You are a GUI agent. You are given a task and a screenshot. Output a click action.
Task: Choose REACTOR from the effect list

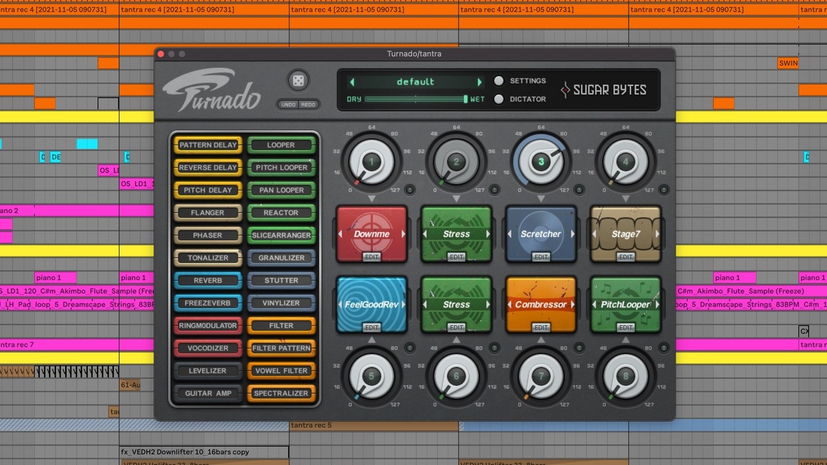pos(281,212)
